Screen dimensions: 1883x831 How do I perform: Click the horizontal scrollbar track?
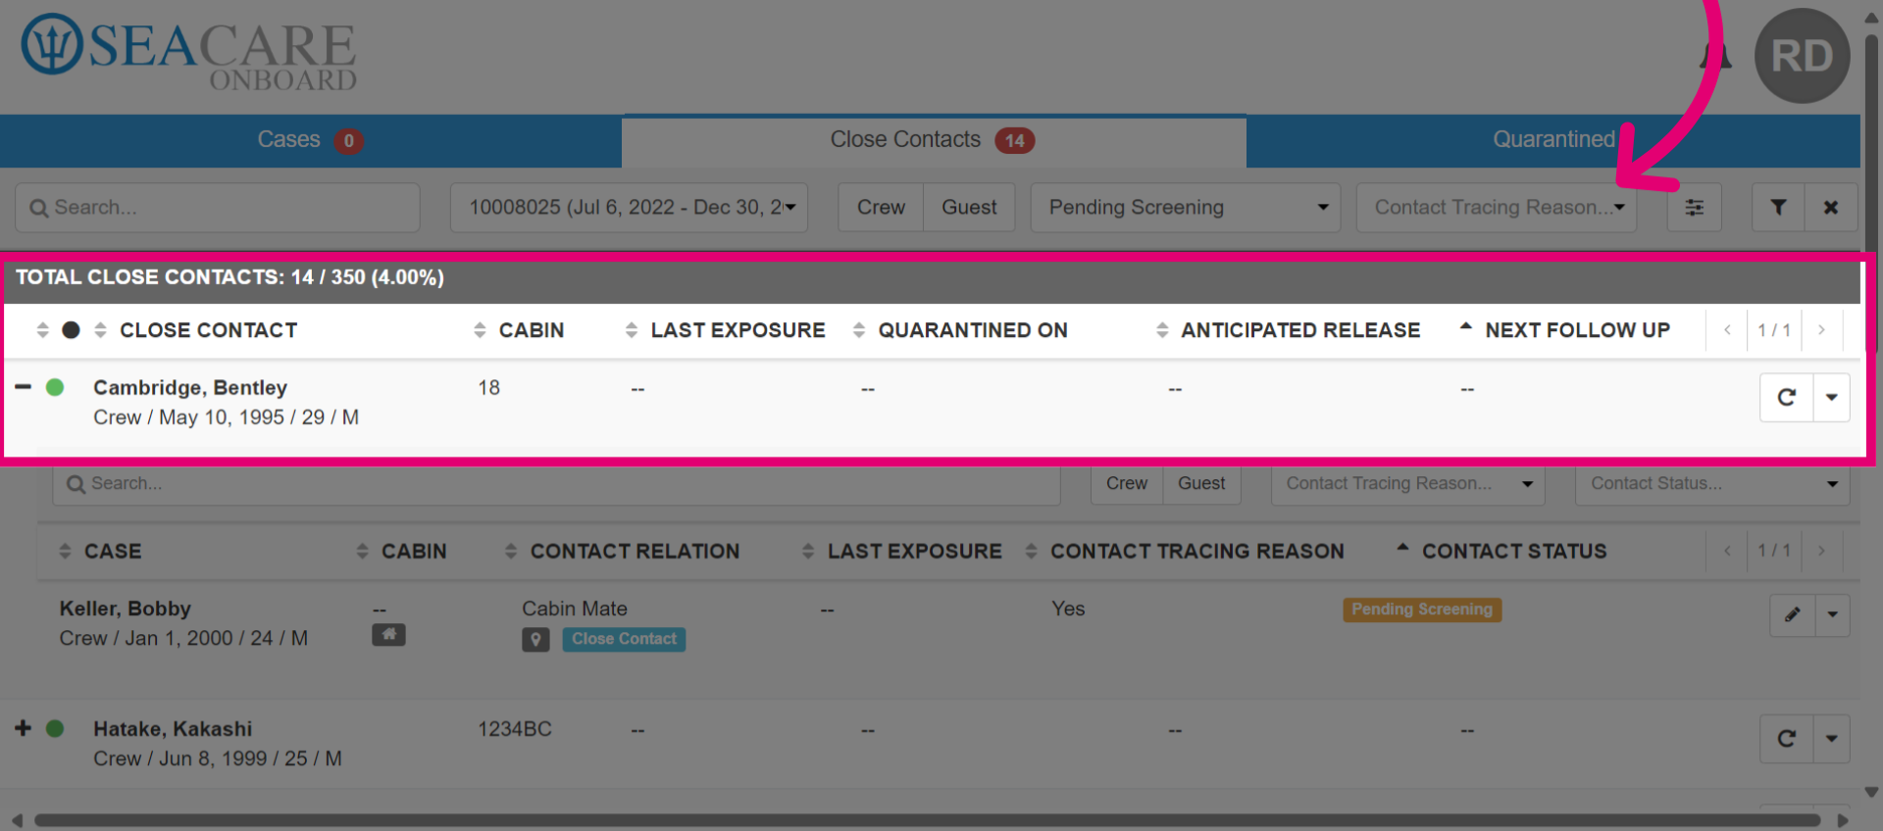click(x=928, y=820)
